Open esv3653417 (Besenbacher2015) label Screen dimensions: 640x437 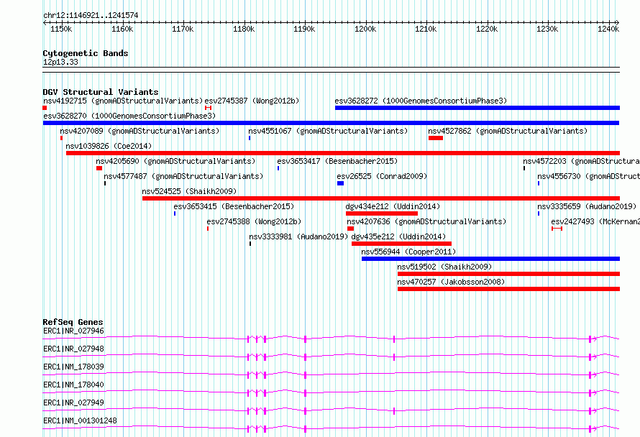coord(337,161)
